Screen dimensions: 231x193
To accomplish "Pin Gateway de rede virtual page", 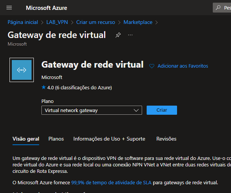I will [x=118, y=35].
